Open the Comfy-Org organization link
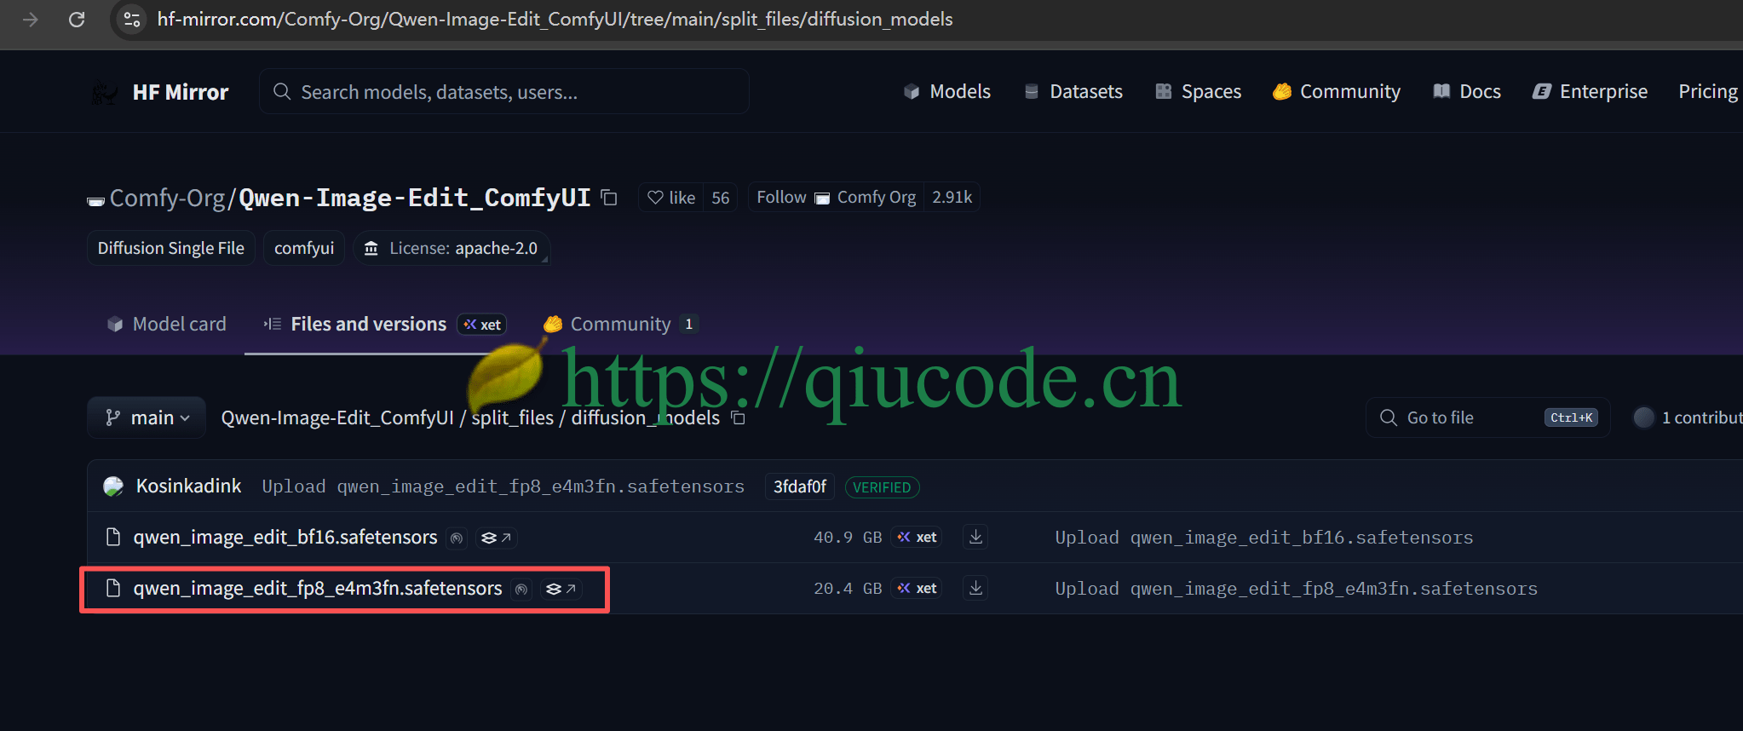The image size is (1743, 731). click(x=167, y=198)
